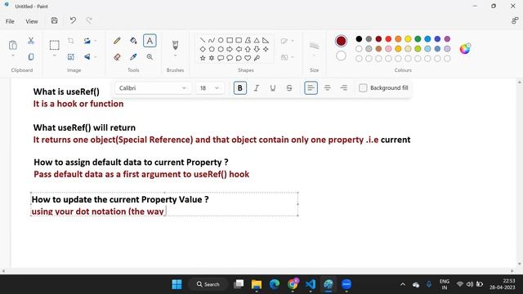Image resolution: width=523 pixels, height=294 pixels.
Task: Show hidden system tray icons
Action: [403, 284]
